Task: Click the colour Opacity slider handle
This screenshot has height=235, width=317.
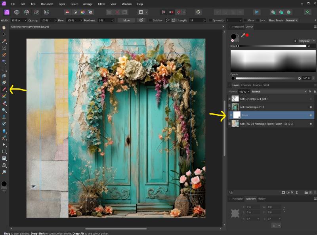Action: coord(300,78)
